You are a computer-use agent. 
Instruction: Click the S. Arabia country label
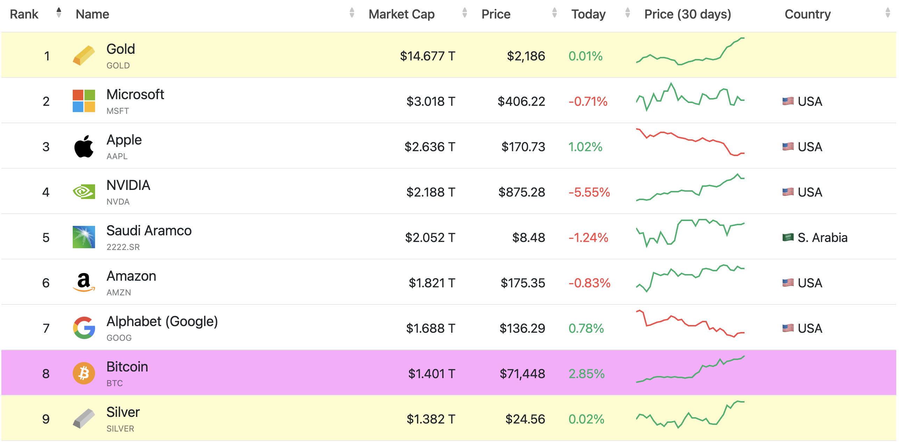point(822,238)
